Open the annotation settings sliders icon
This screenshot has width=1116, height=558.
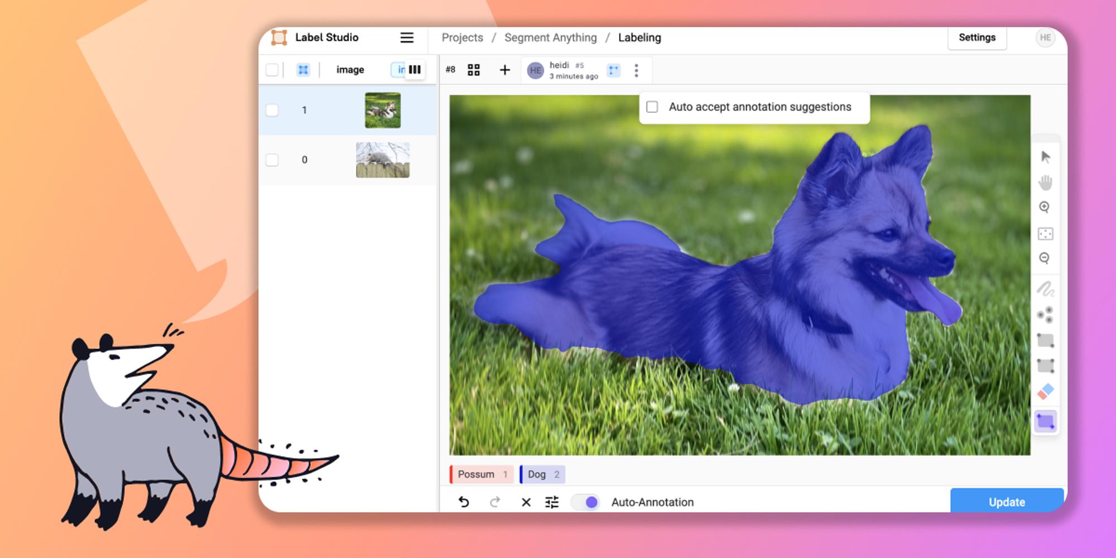tap(551, 502)
